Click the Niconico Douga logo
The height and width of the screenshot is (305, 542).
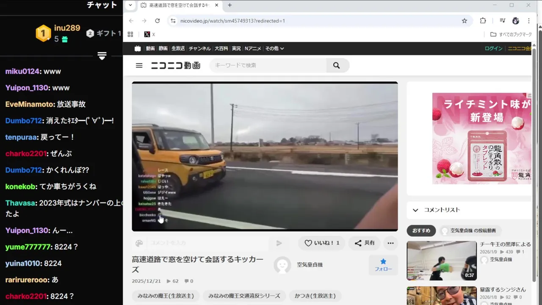(176, 65)
